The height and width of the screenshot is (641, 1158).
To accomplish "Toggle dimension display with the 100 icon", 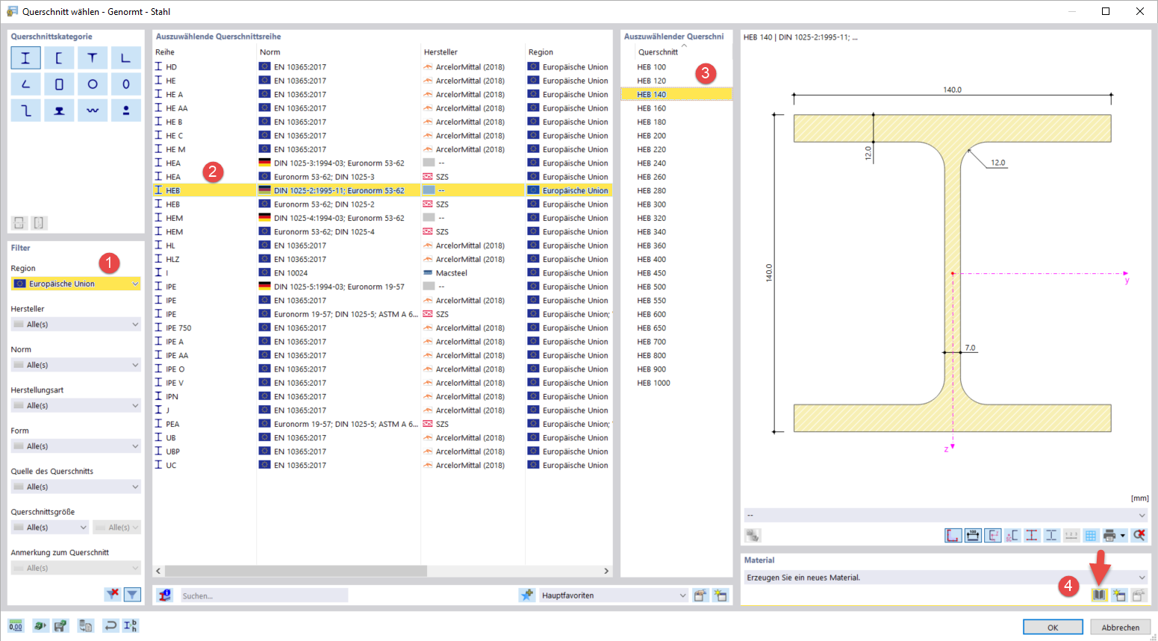I will tap(973, 535).
